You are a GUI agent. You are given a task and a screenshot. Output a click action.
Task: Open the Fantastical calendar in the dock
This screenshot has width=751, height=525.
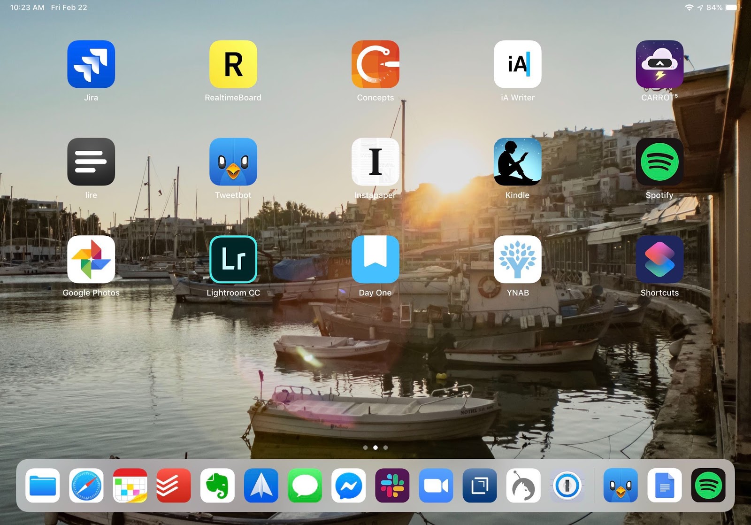[x=130, y=485]
